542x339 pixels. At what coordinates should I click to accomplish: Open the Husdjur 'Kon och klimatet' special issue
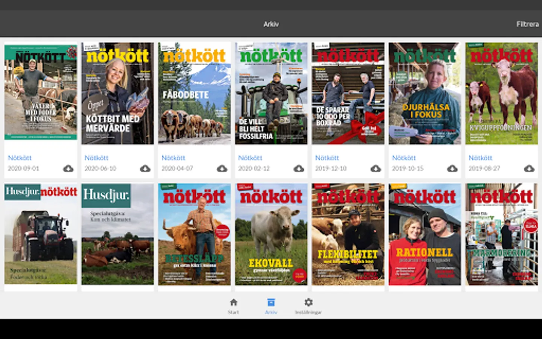click(117, 234)
